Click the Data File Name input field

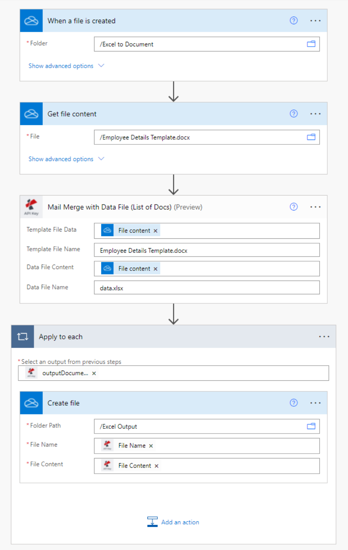pyautogui.click(x=207, y=288)
